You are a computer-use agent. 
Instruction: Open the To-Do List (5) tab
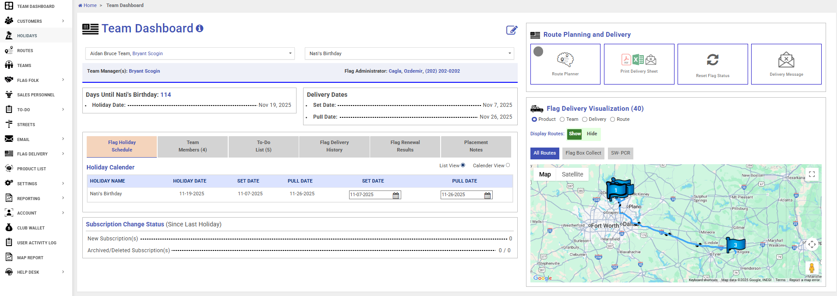coord(264,147)
